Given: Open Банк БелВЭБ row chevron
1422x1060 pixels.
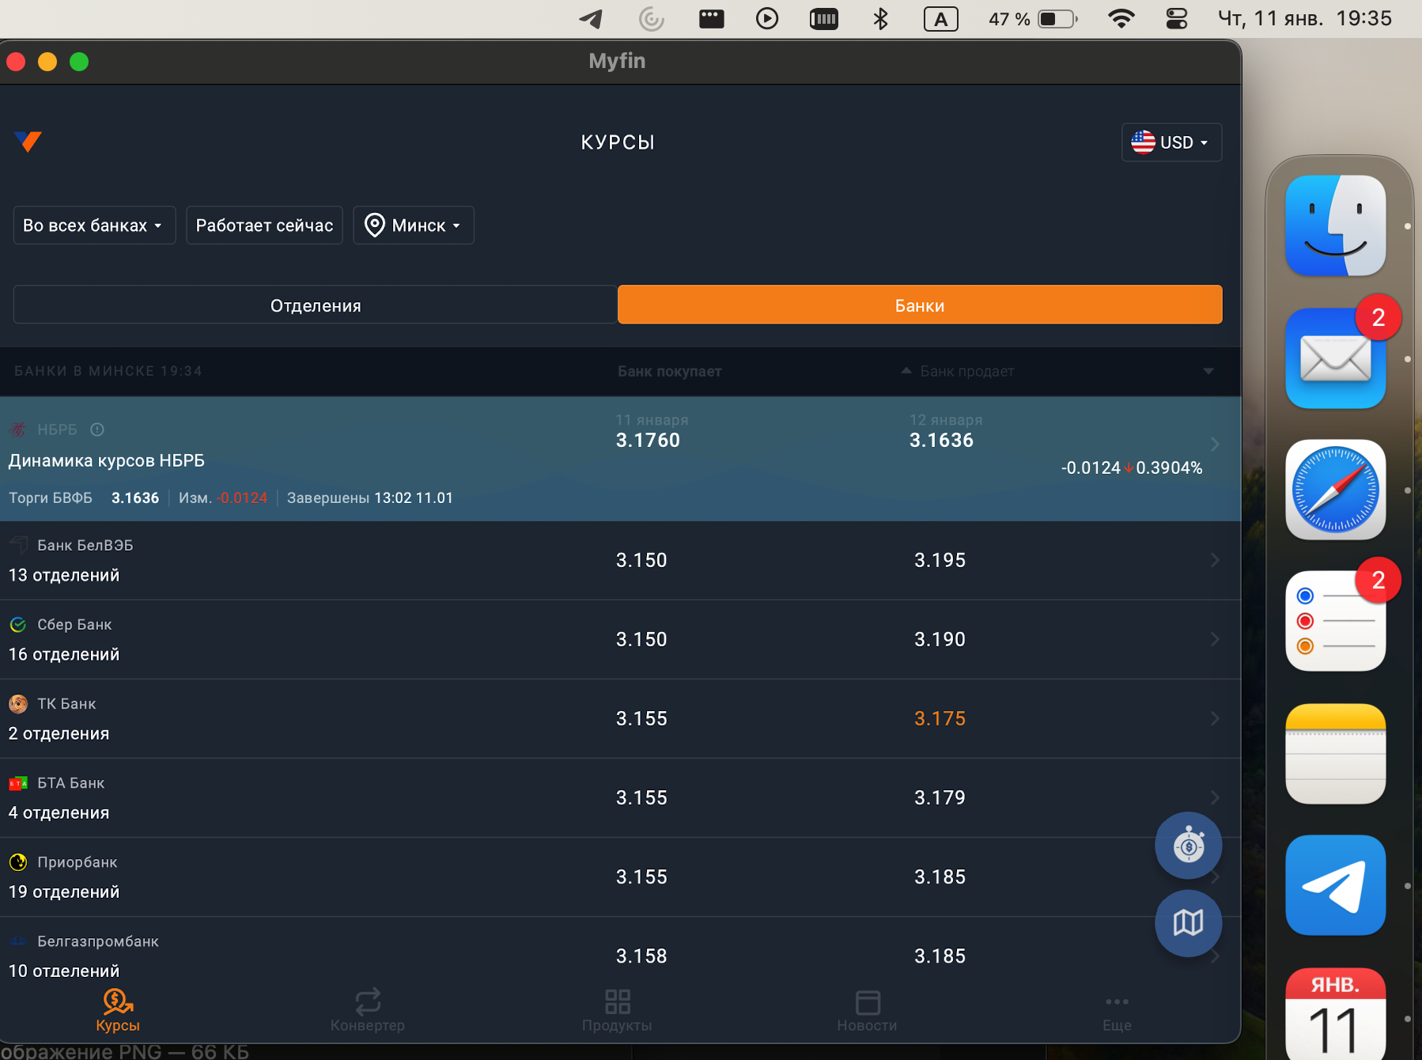Looking at the screenshot, I should 1215,560.
